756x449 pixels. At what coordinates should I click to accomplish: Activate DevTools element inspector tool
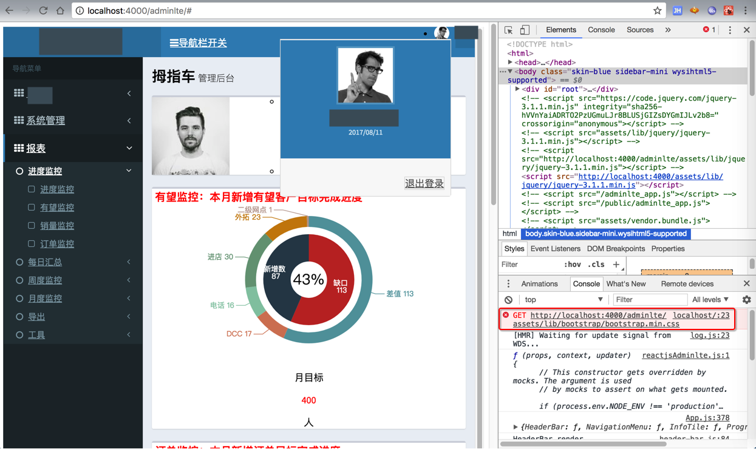[509, 30]
